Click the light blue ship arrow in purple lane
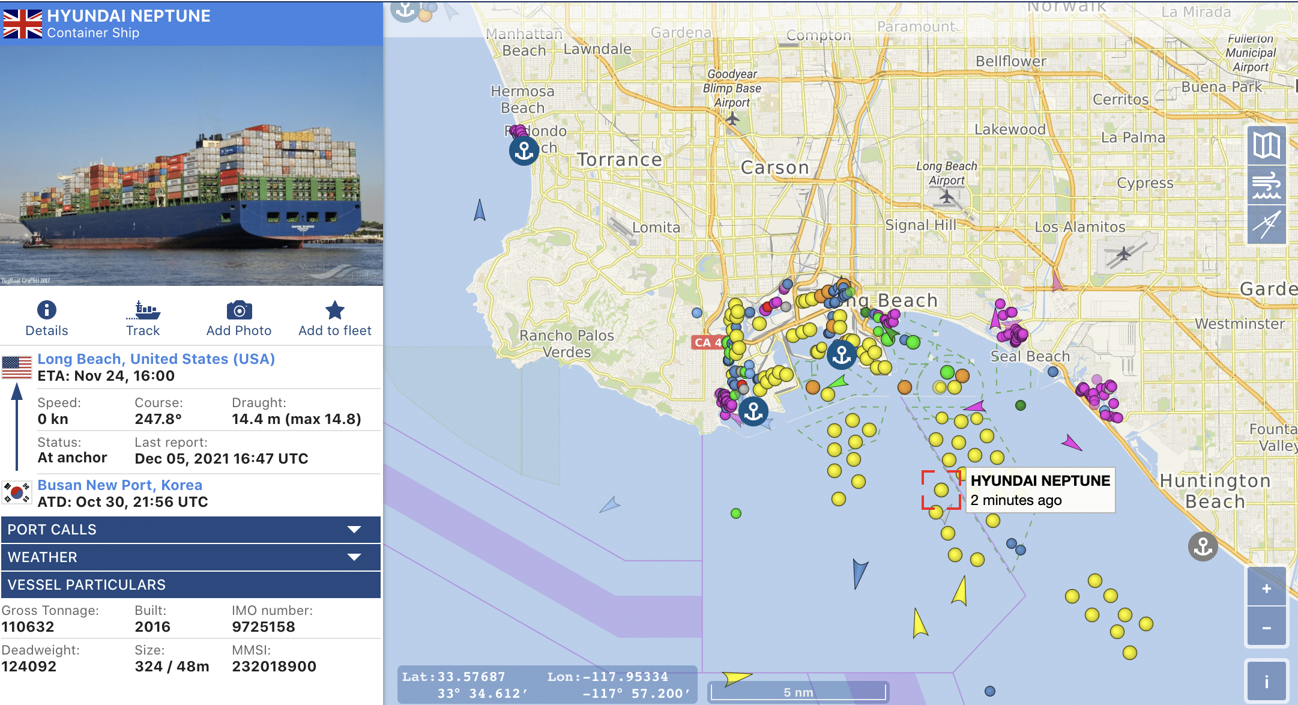Screen dimensions: 1298x705 [609, 504]
